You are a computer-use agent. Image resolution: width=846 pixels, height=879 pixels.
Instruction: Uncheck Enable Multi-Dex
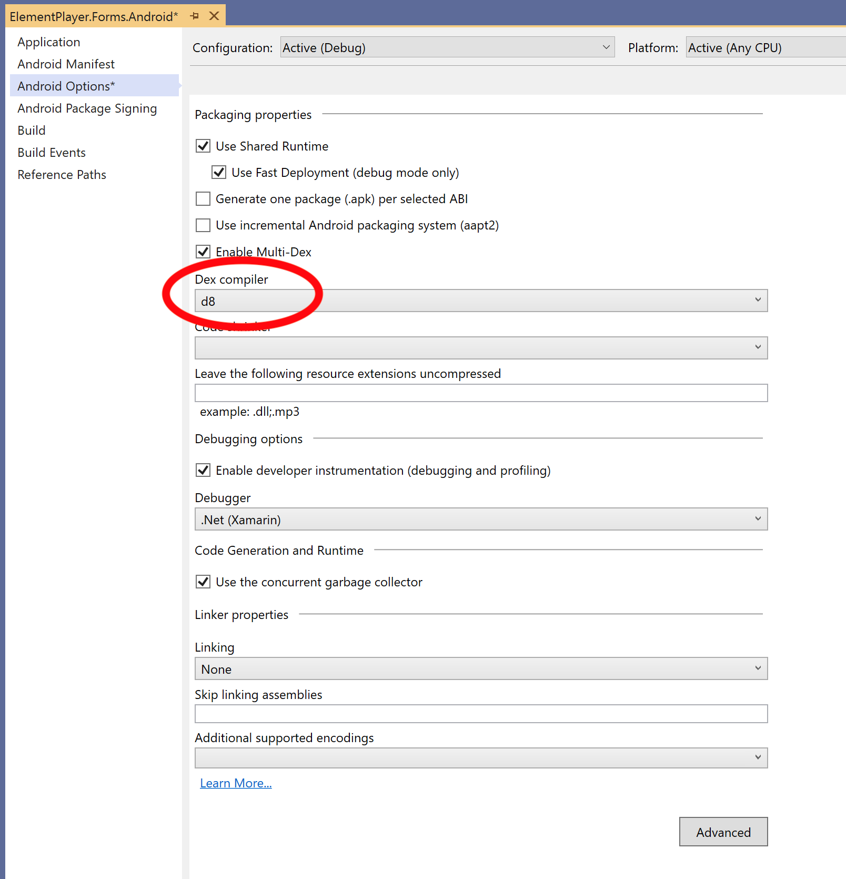point(203,252)
